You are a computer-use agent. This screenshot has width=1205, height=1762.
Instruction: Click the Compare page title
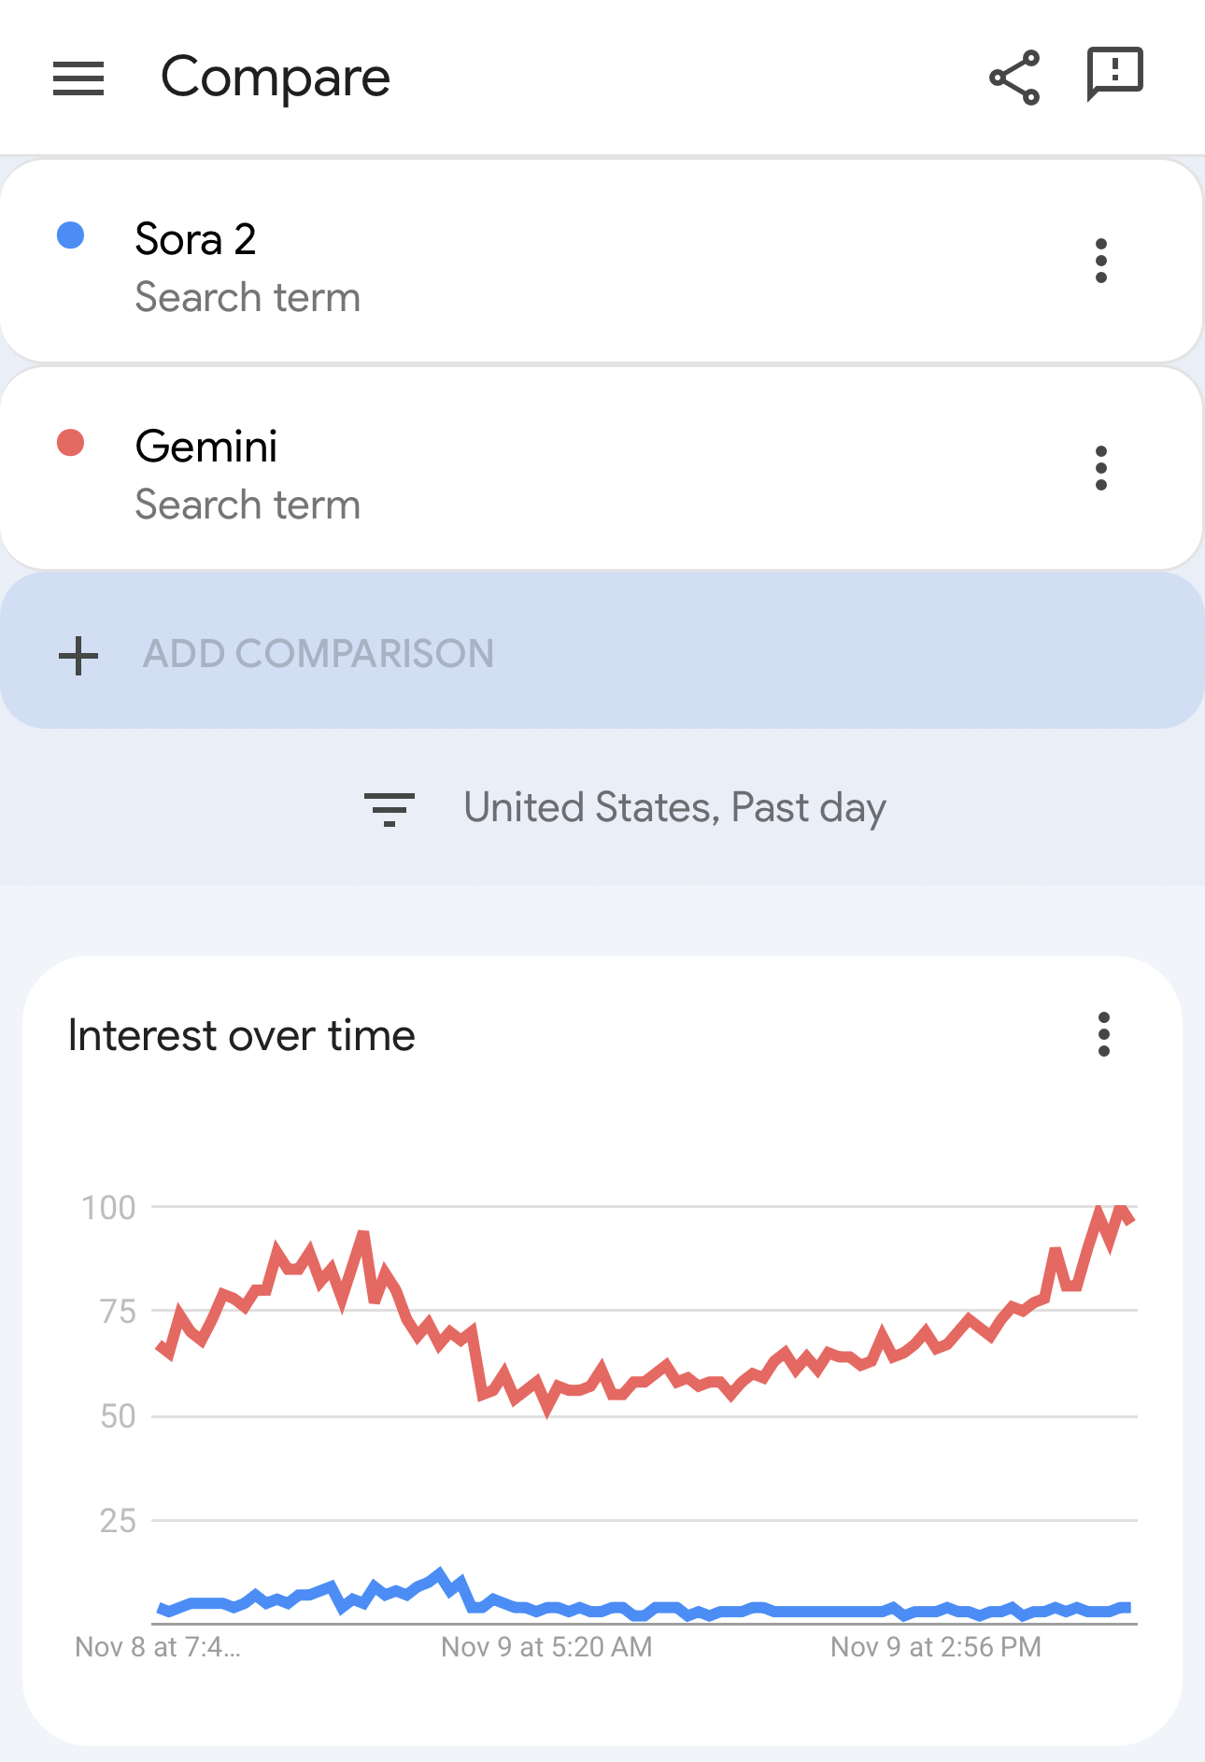point(276,78)
